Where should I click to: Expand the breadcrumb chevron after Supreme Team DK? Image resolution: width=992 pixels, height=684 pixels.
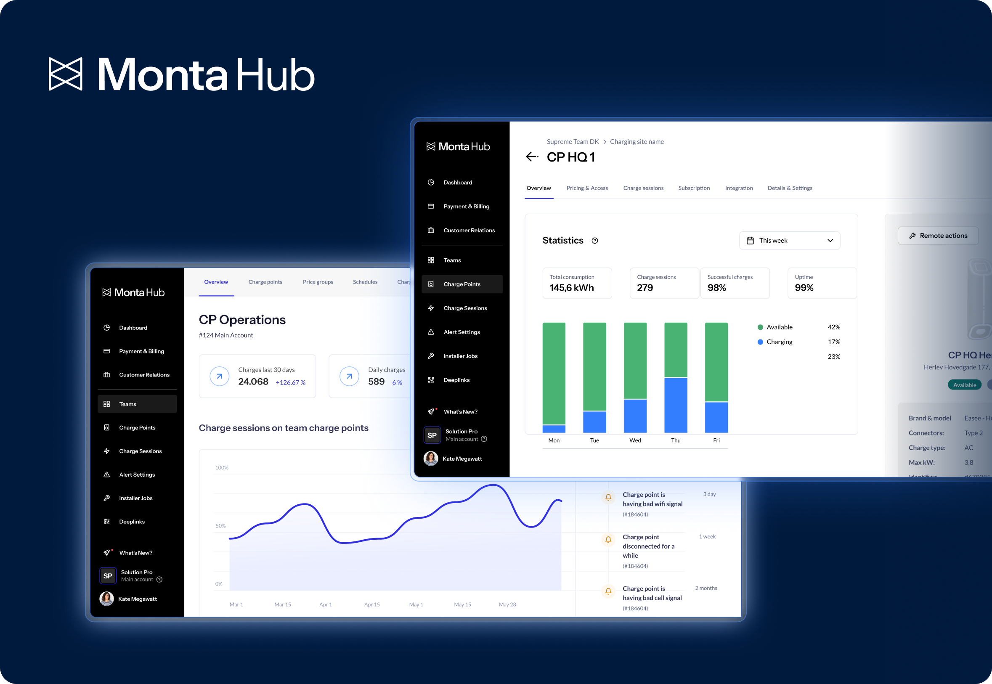(605, 142)
